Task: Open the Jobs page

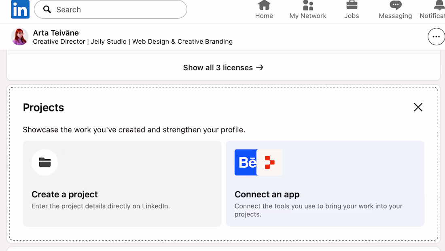Action: click(352, 10)
